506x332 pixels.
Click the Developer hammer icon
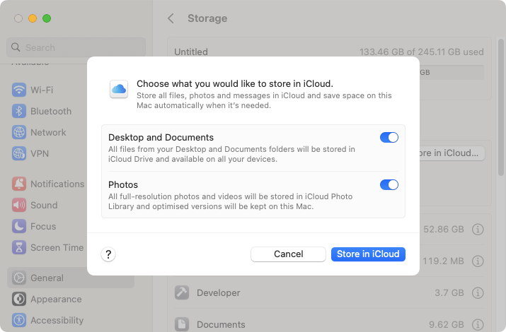(182, 292)
